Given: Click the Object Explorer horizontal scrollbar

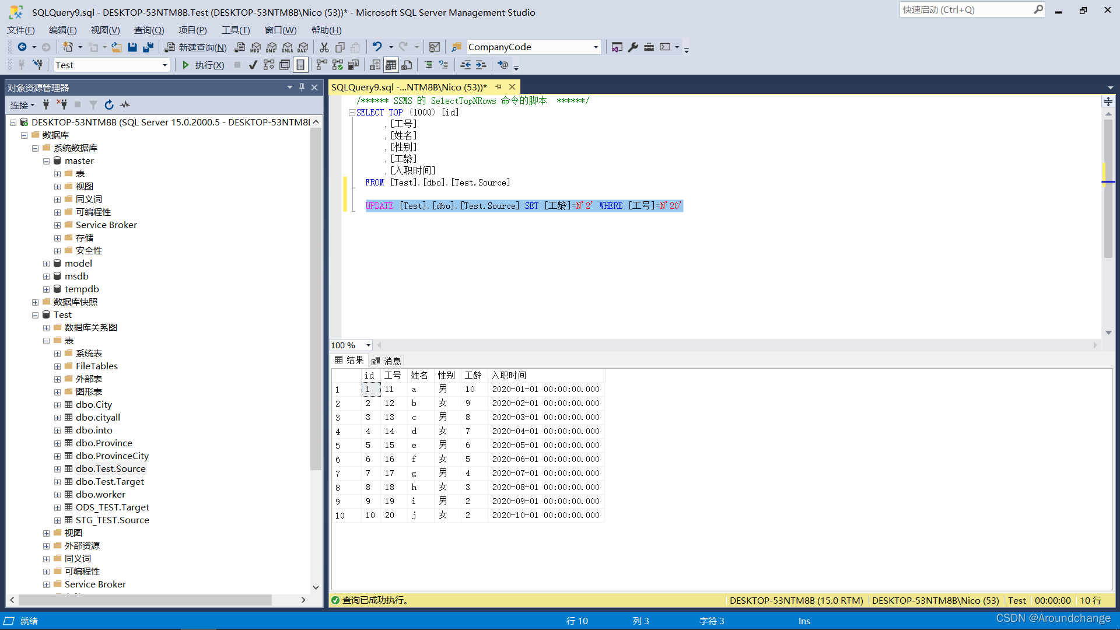Looking at the screenshot, I should pos(145,600).
